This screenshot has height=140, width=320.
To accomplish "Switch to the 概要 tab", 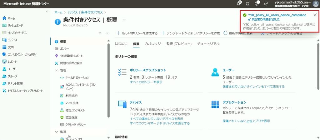I will click(x=136, y=44).
